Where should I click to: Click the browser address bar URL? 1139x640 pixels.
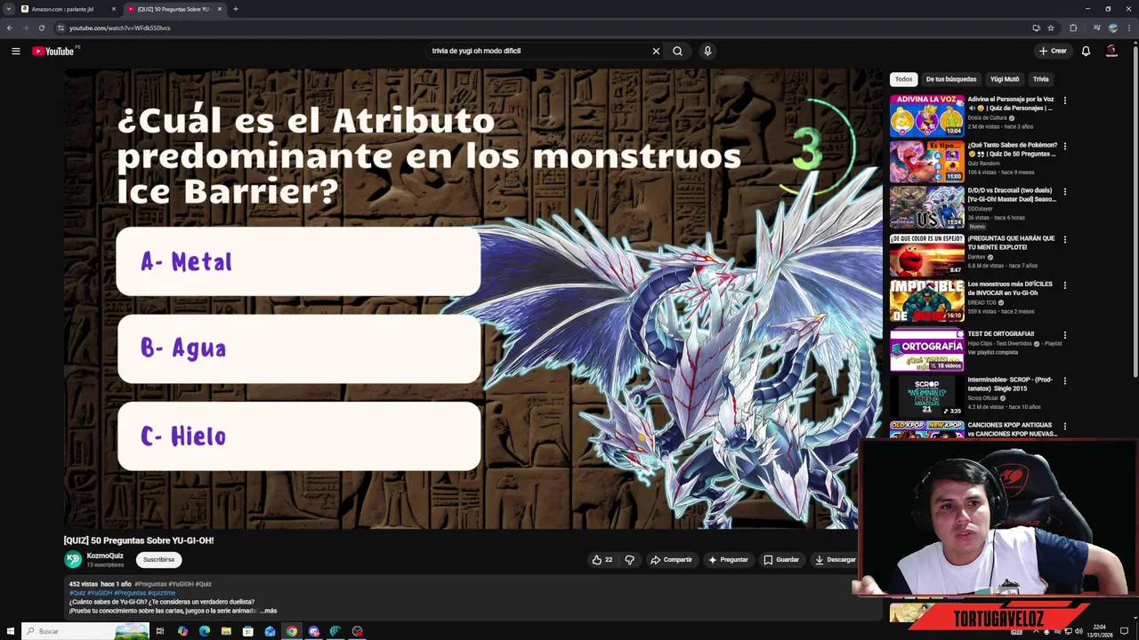120,28
